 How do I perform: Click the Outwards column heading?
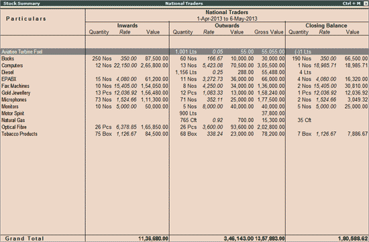(x=227, y=25)
